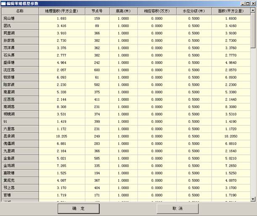Click the 18.205 geographic area cell

click(x=61, y=136)
